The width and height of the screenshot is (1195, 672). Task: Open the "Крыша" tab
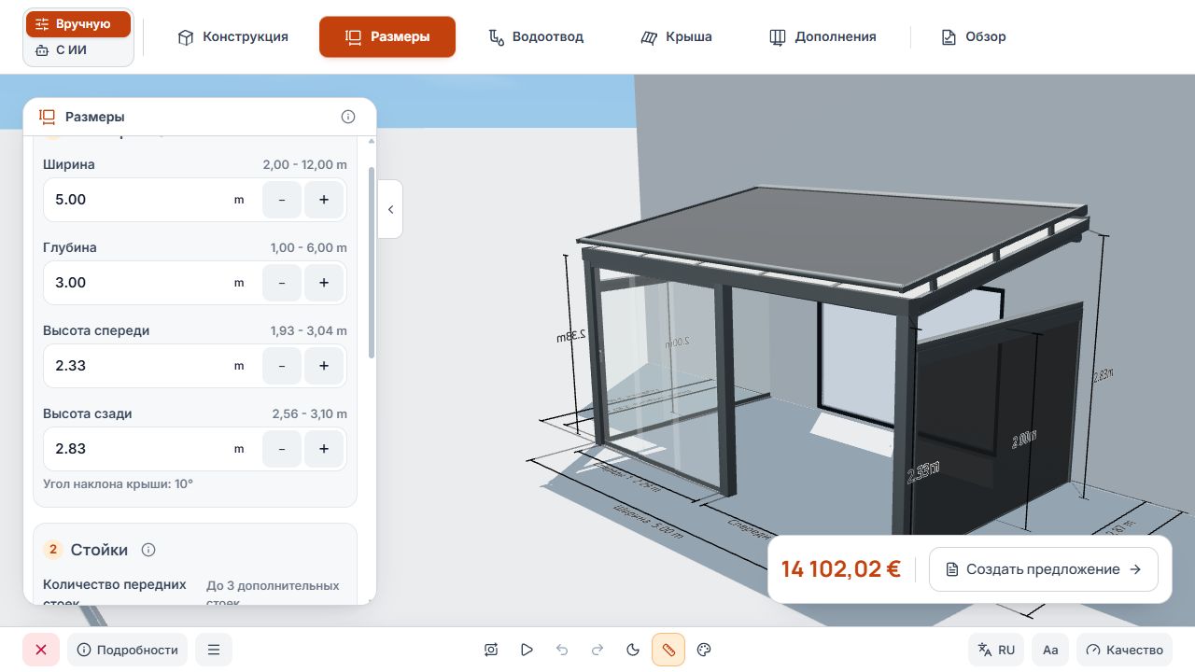677,37
